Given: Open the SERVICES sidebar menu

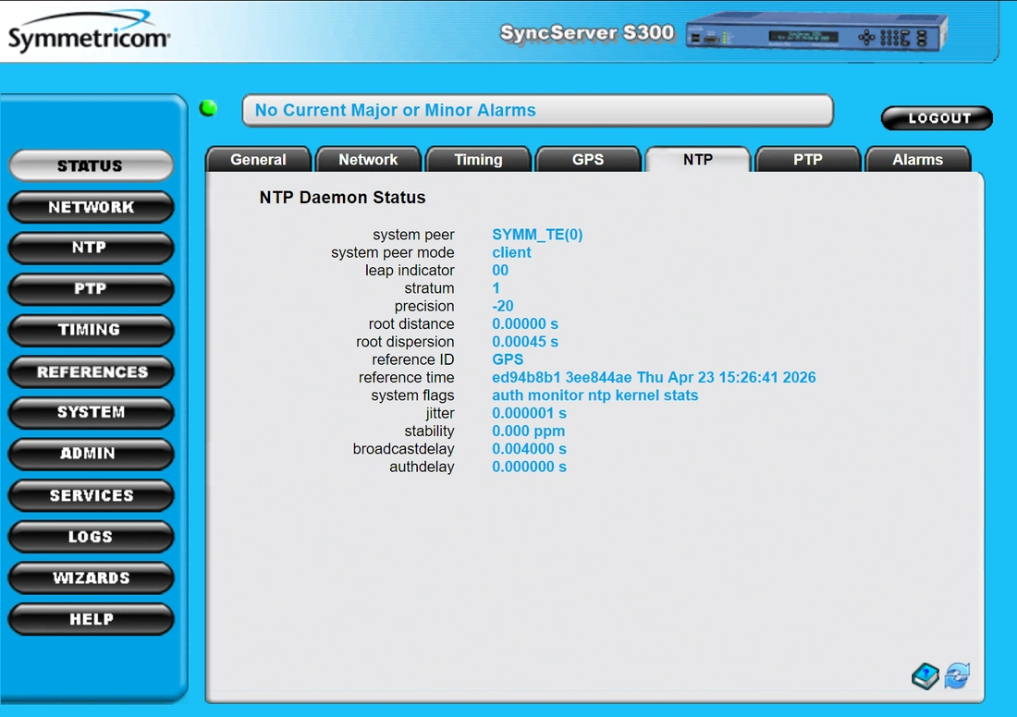Looking at the screenshot, I should point(91,495).
